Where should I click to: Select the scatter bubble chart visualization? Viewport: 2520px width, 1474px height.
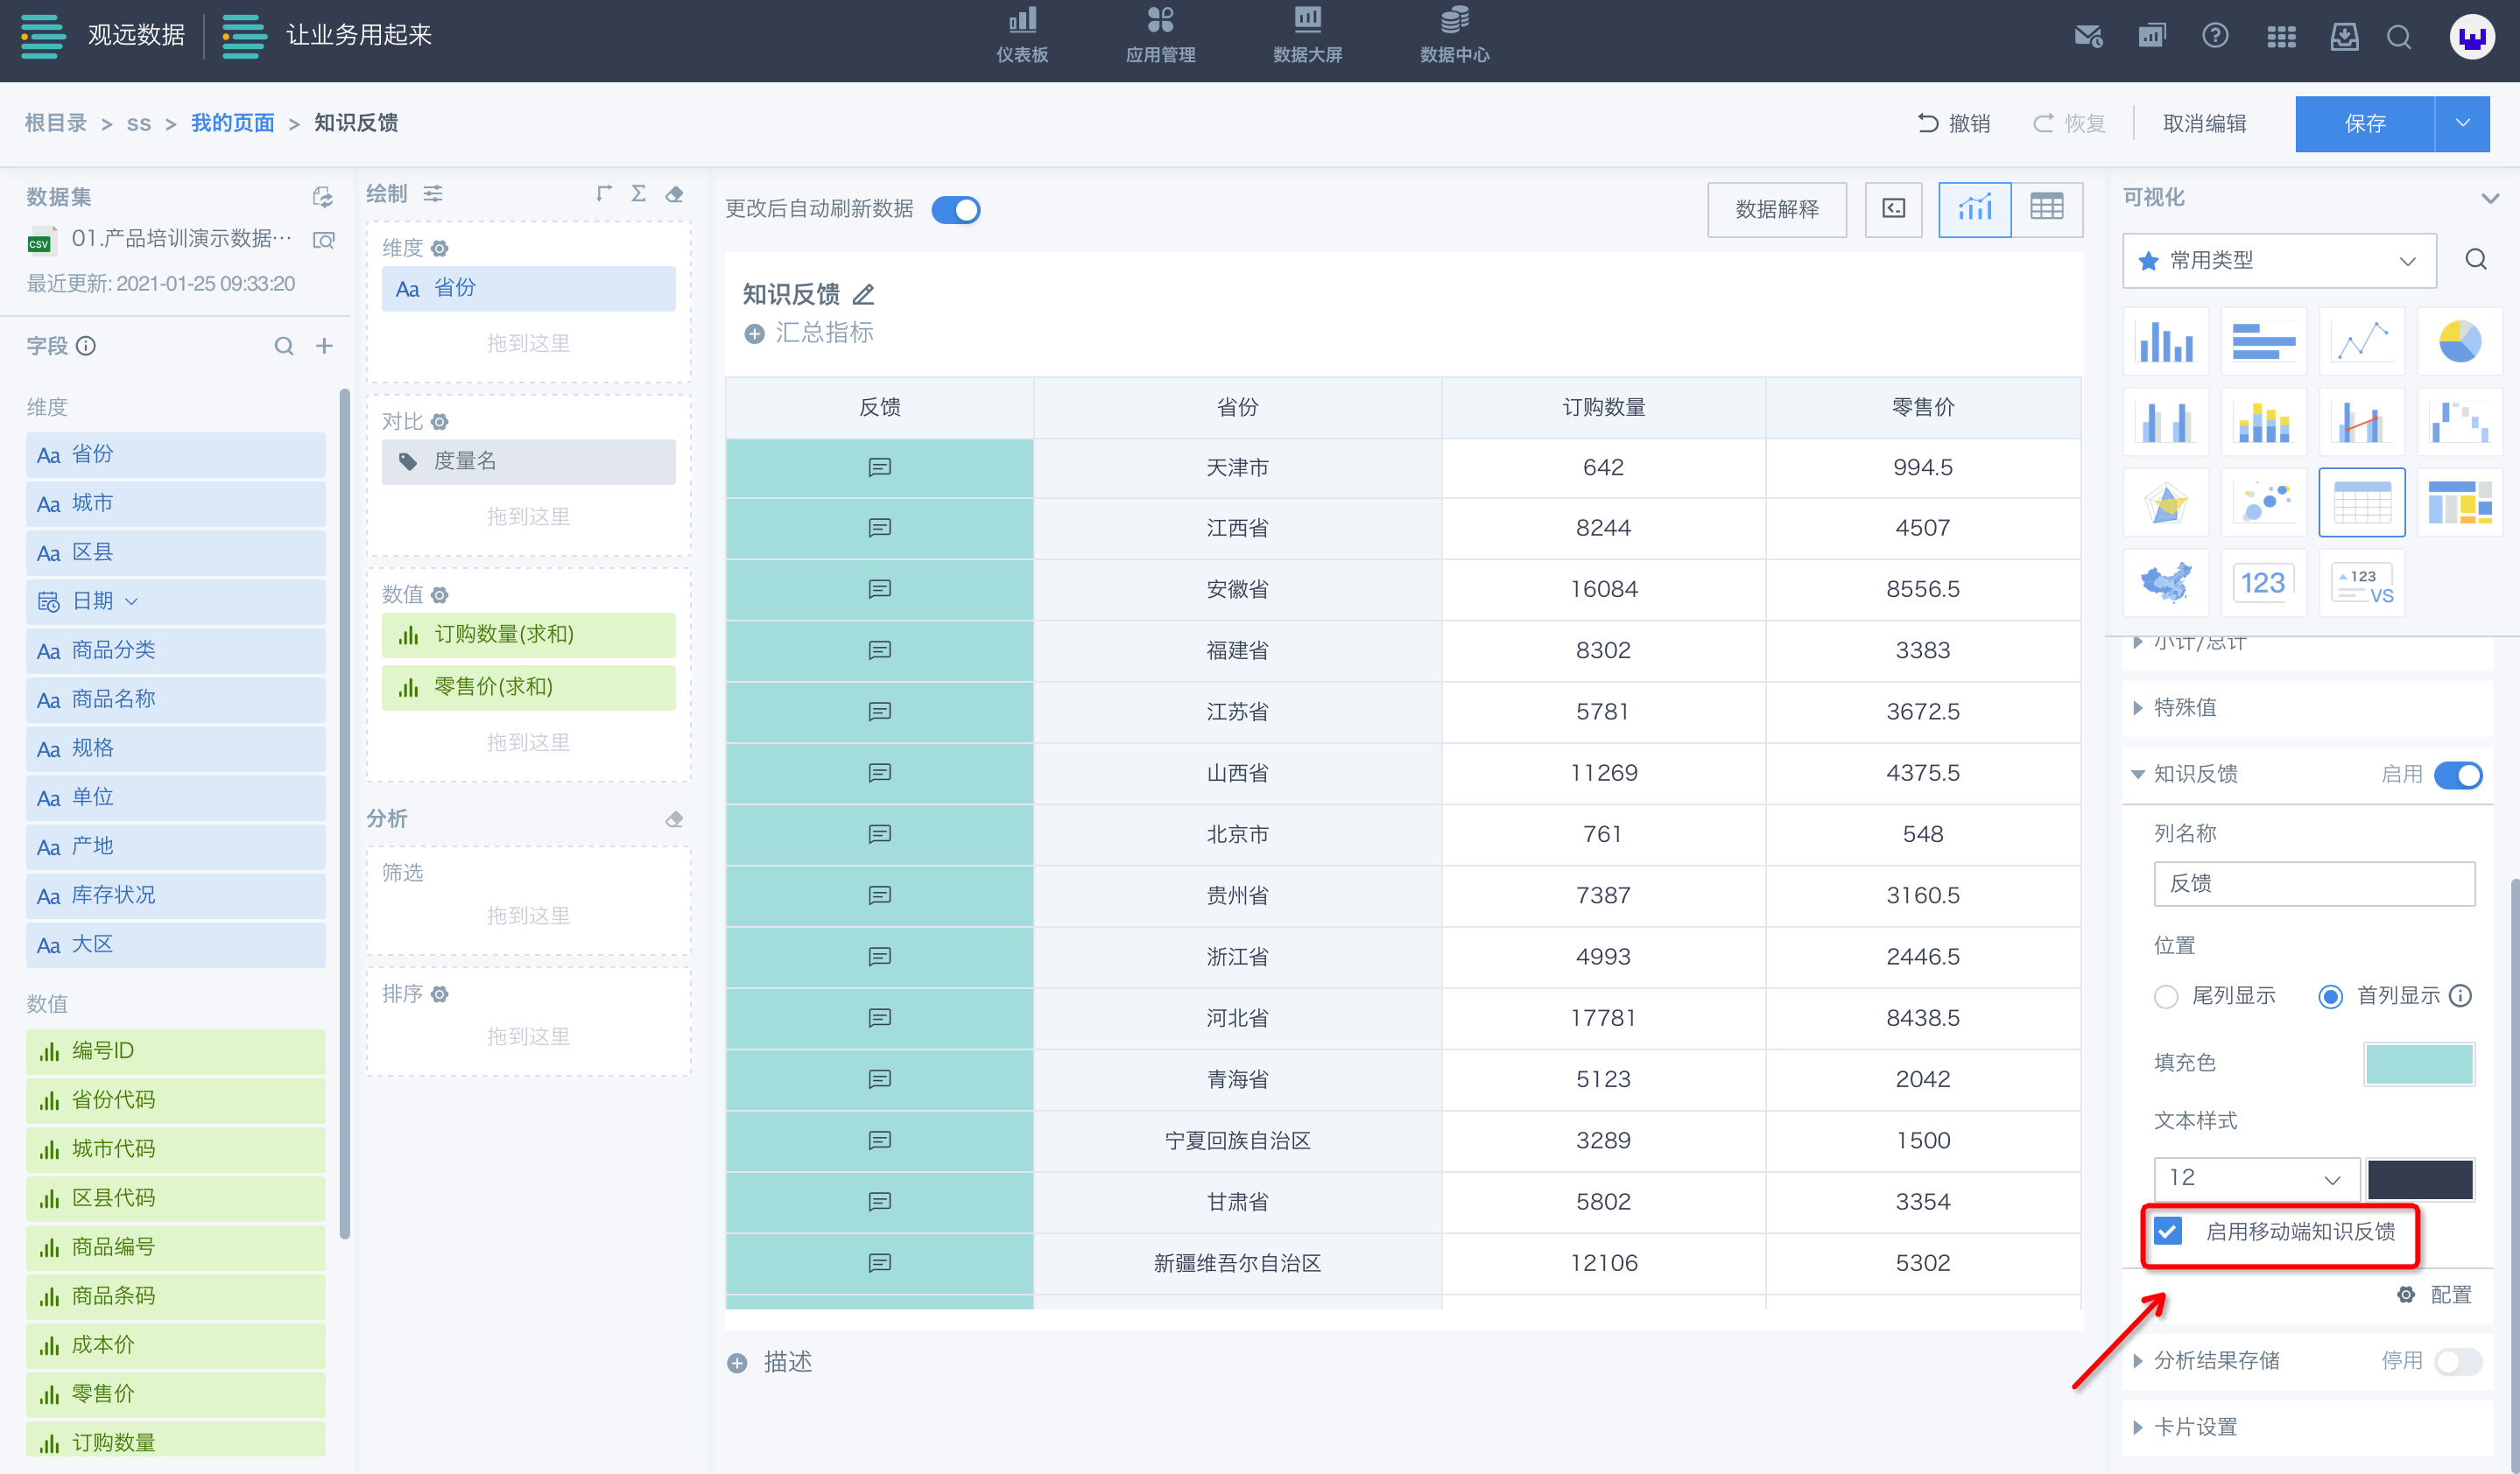pyautogui.click(x=2264, y=502)
